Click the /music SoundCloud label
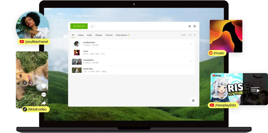The image size is (268, 133). coord(217,53)
